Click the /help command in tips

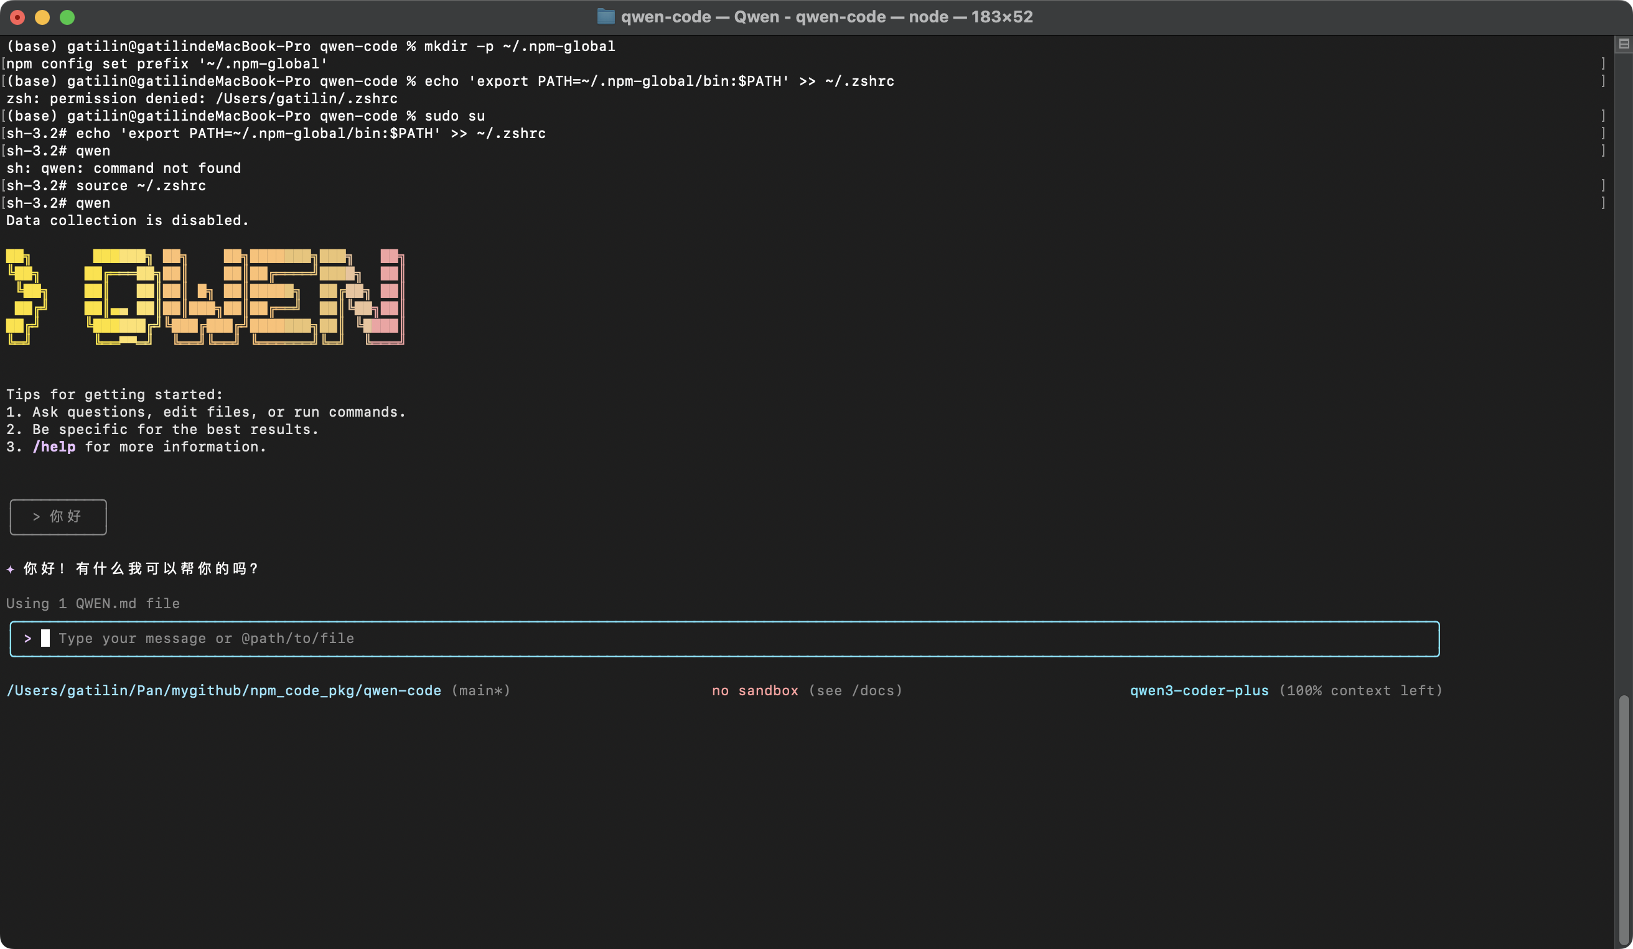54,447
